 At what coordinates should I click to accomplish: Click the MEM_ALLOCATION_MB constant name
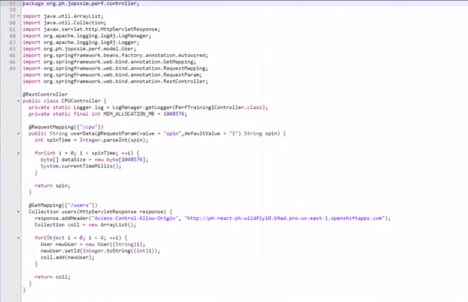129,114
